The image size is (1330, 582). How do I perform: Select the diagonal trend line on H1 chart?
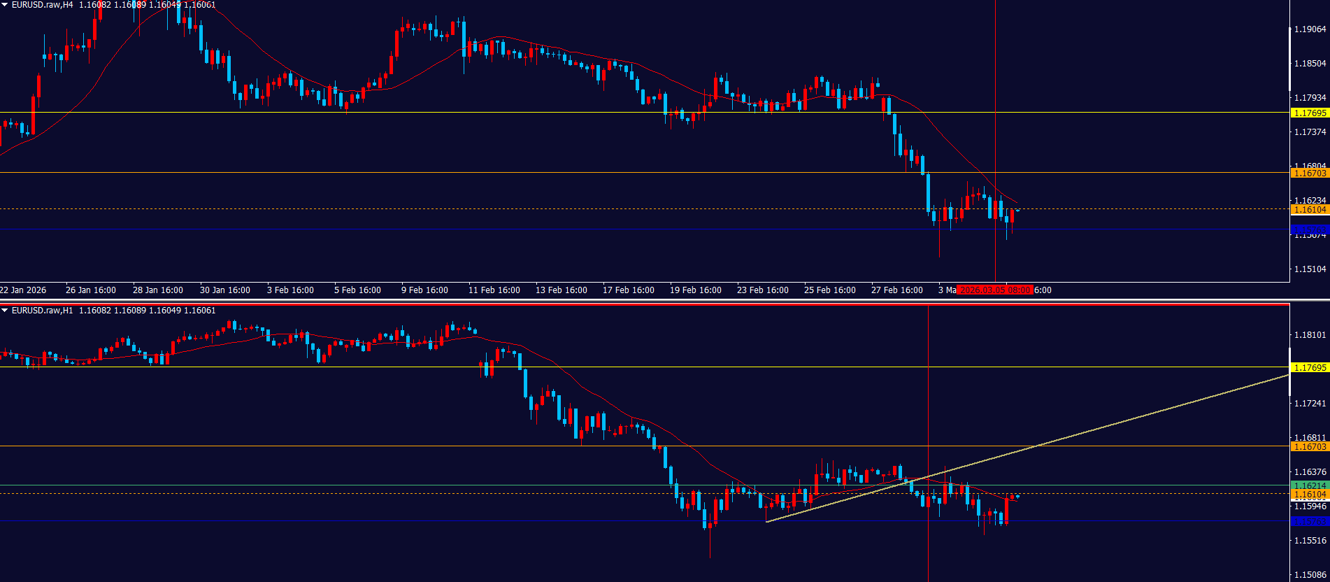pos(1119,420)
